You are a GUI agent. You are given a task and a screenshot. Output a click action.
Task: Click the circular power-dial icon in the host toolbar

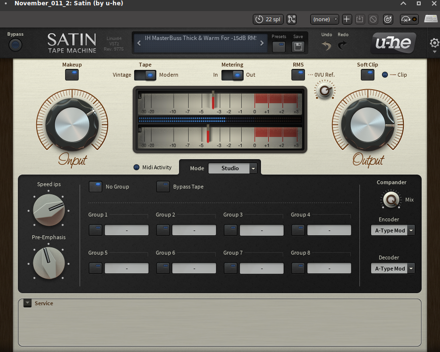(x=388, y=19)
